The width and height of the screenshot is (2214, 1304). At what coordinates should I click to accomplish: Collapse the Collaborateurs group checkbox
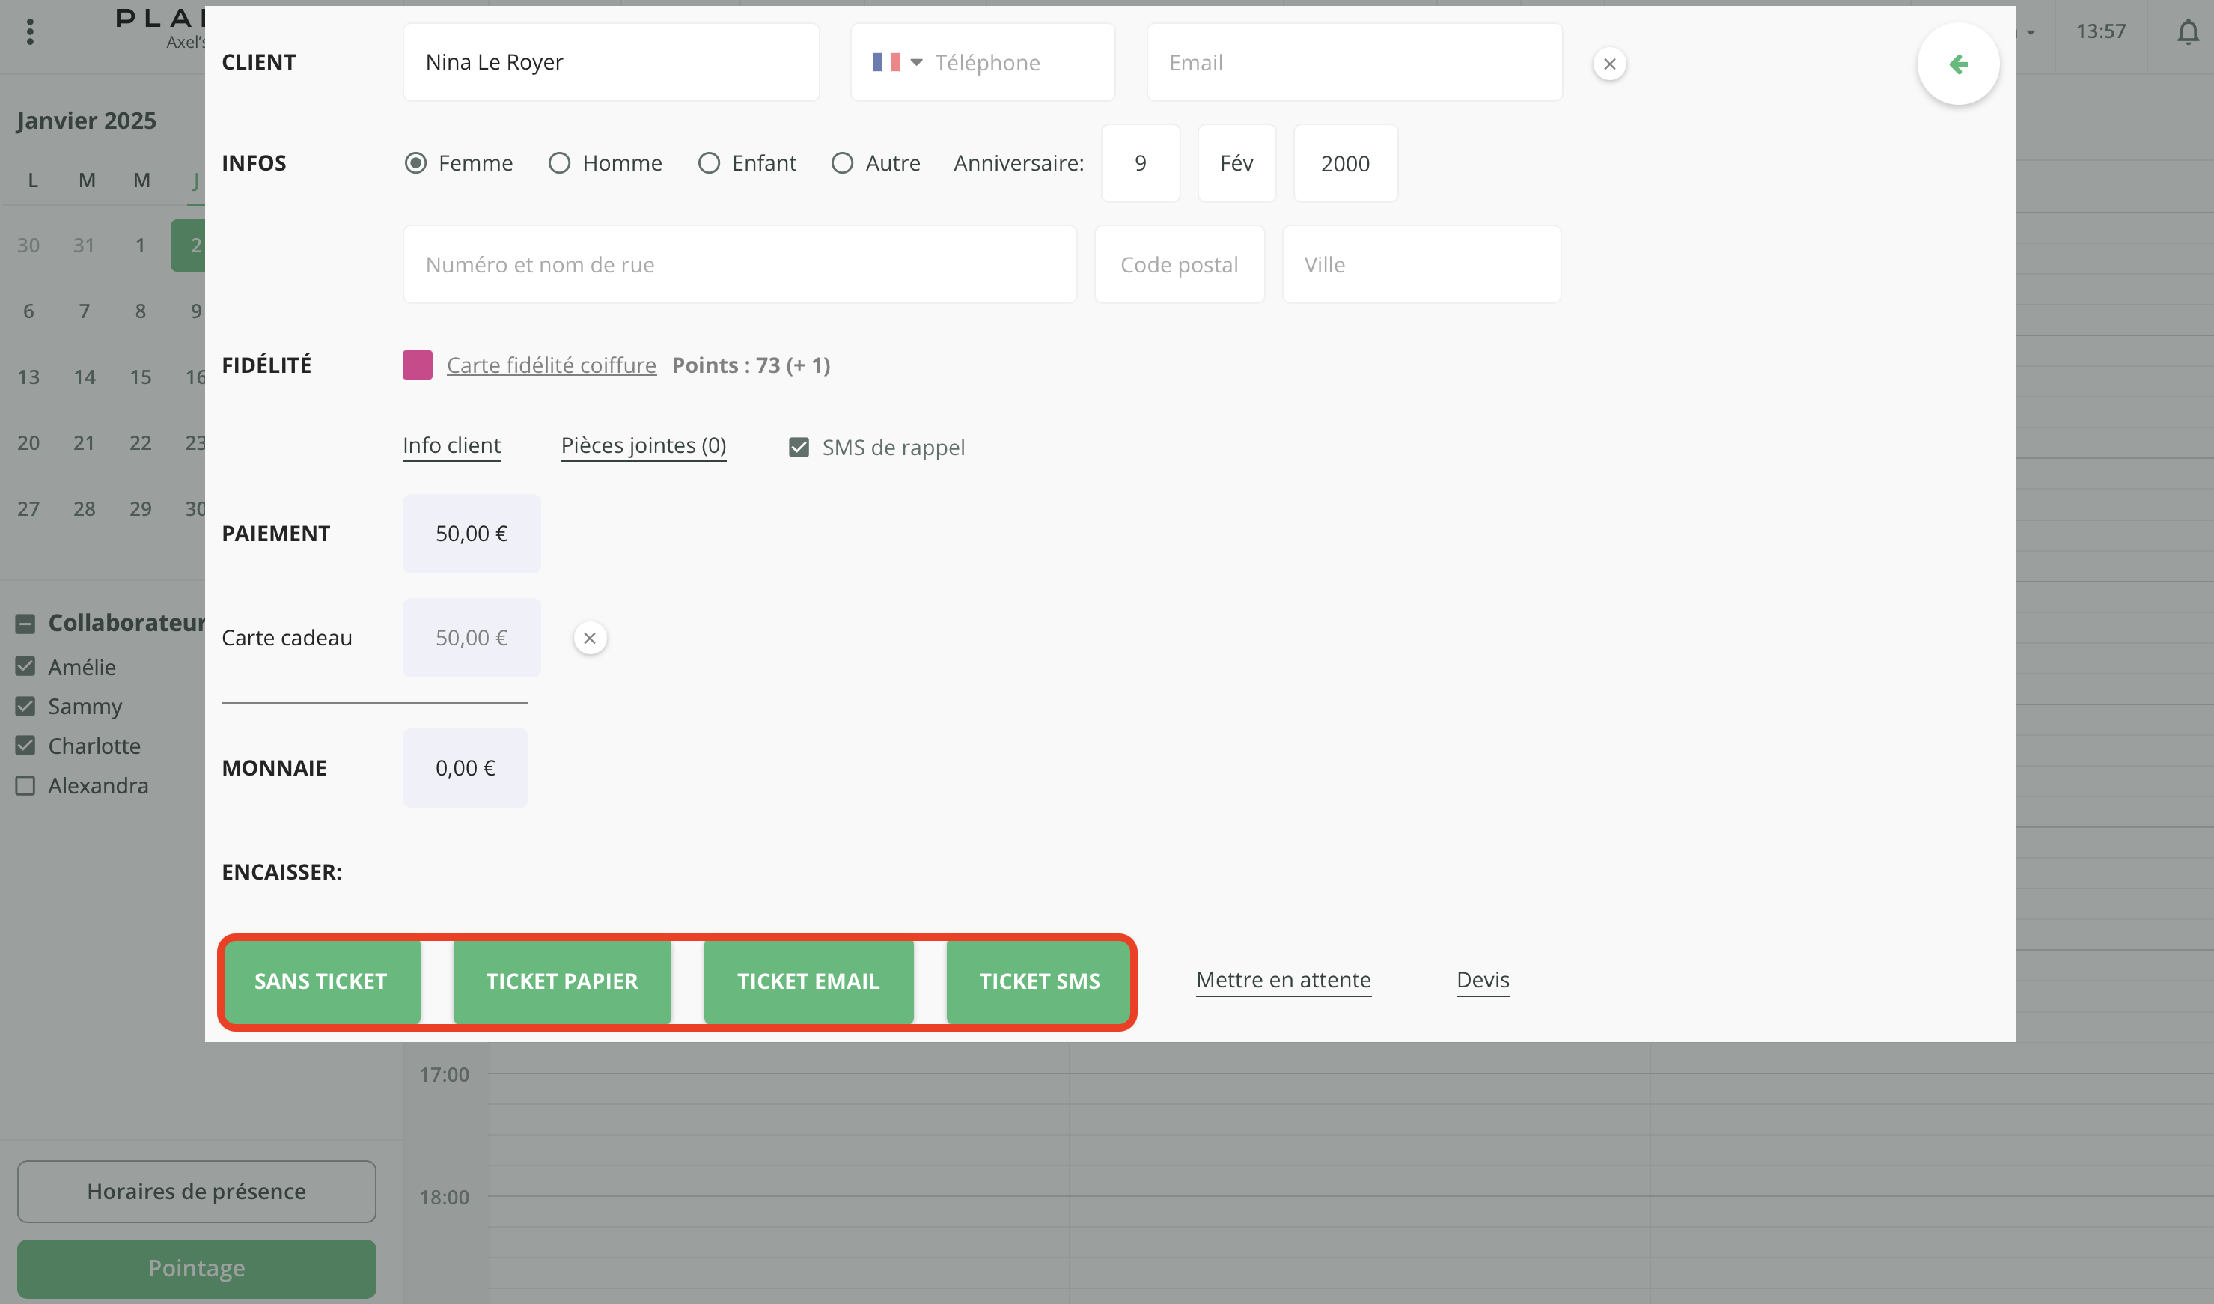(25, 624)
